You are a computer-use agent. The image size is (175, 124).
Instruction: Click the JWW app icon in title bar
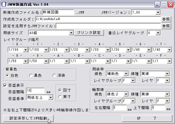coord(4,4)
